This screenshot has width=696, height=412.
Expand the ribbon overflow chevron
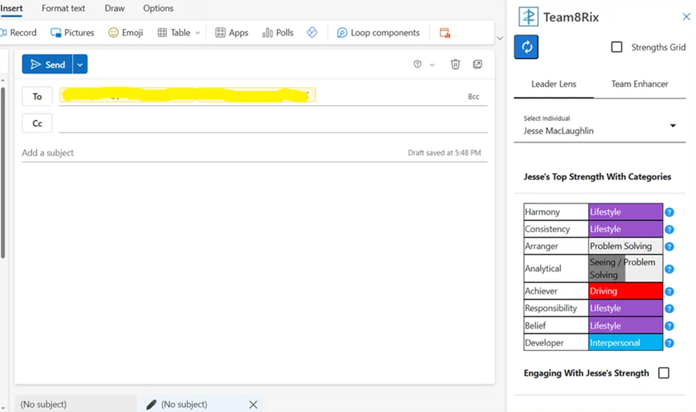tap(500, 38)
